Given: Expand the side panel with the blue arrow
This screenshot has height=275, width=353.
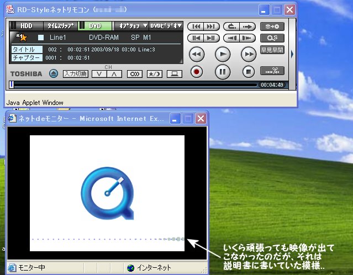Looking at the screenshot, I should [292, 54].
